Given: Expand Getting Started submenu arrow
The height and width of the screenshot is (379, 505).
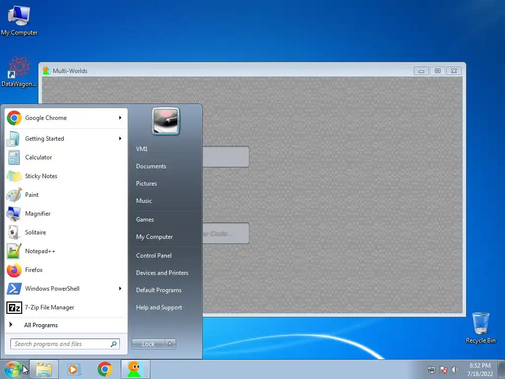Looking at the screenshot, I should tap(120, 139).
